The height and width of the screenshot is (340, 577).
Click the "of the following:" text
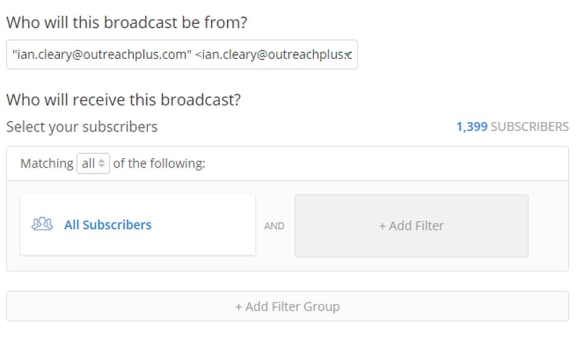coord(159,163)
